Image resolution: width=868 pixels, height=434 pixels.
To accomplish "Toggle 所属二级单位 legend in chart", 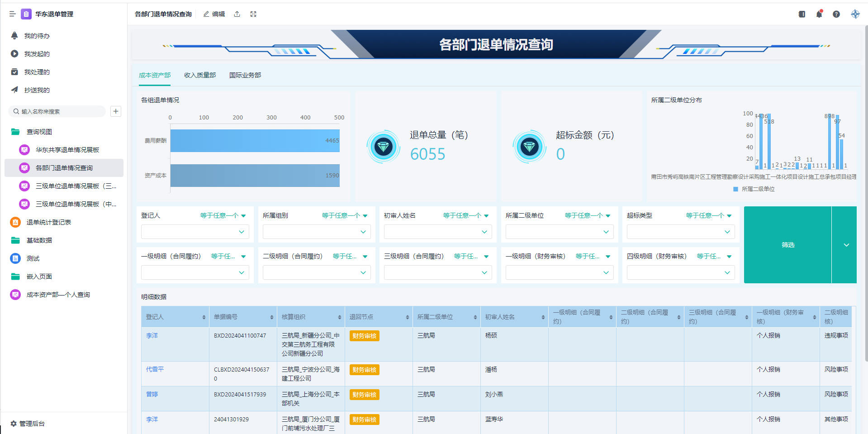I will click(x=754, y=189).
